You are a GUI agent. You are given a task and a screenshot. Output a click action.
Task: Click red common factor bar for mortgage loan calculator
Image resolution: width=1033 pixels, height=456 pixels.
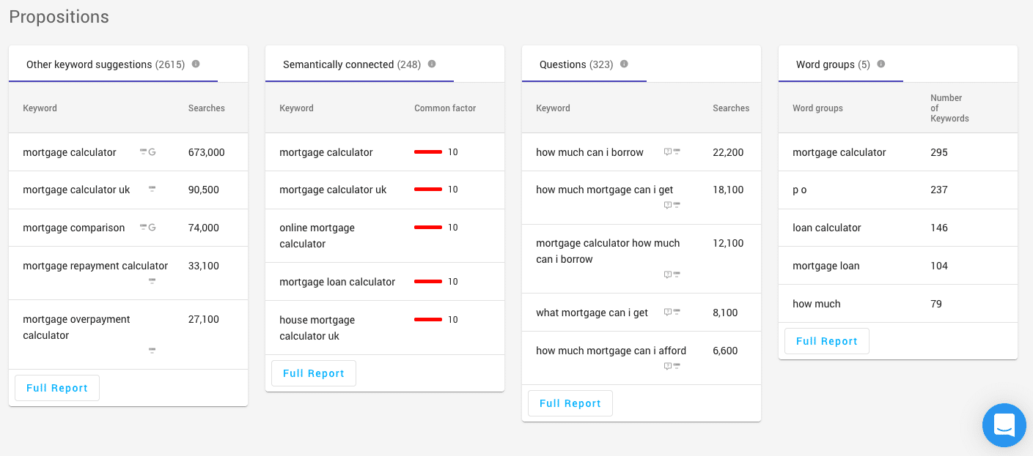428,282
